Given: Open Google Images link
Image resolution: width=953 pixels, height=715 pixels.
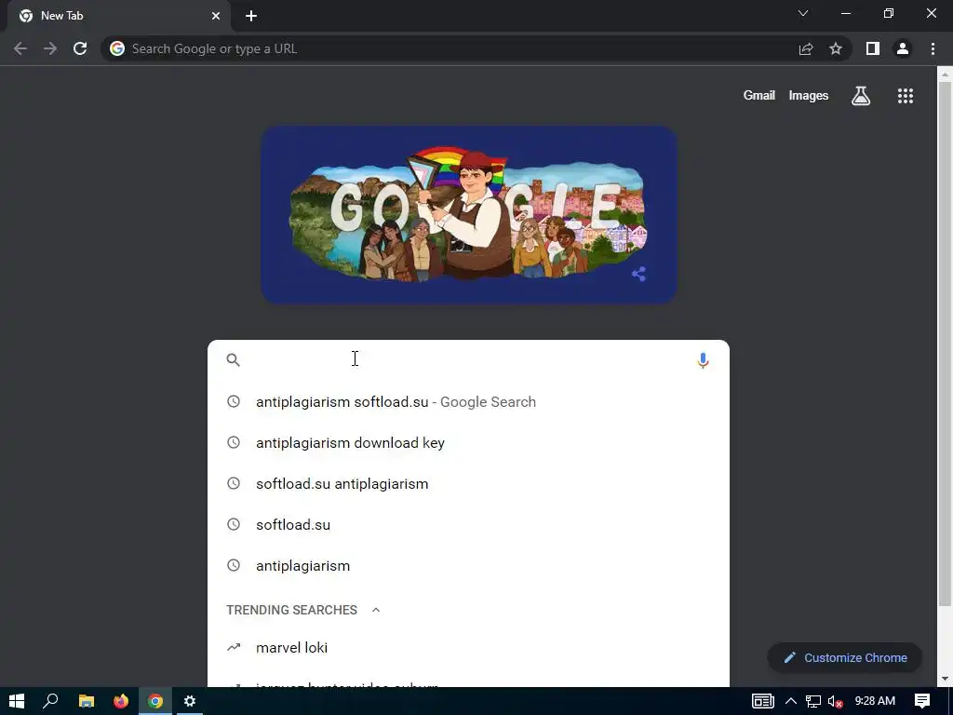Looking at the screenshot, I should 809,96.
